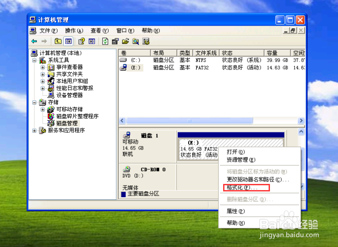Open the 窗口(W) menu

pos(125,31)
